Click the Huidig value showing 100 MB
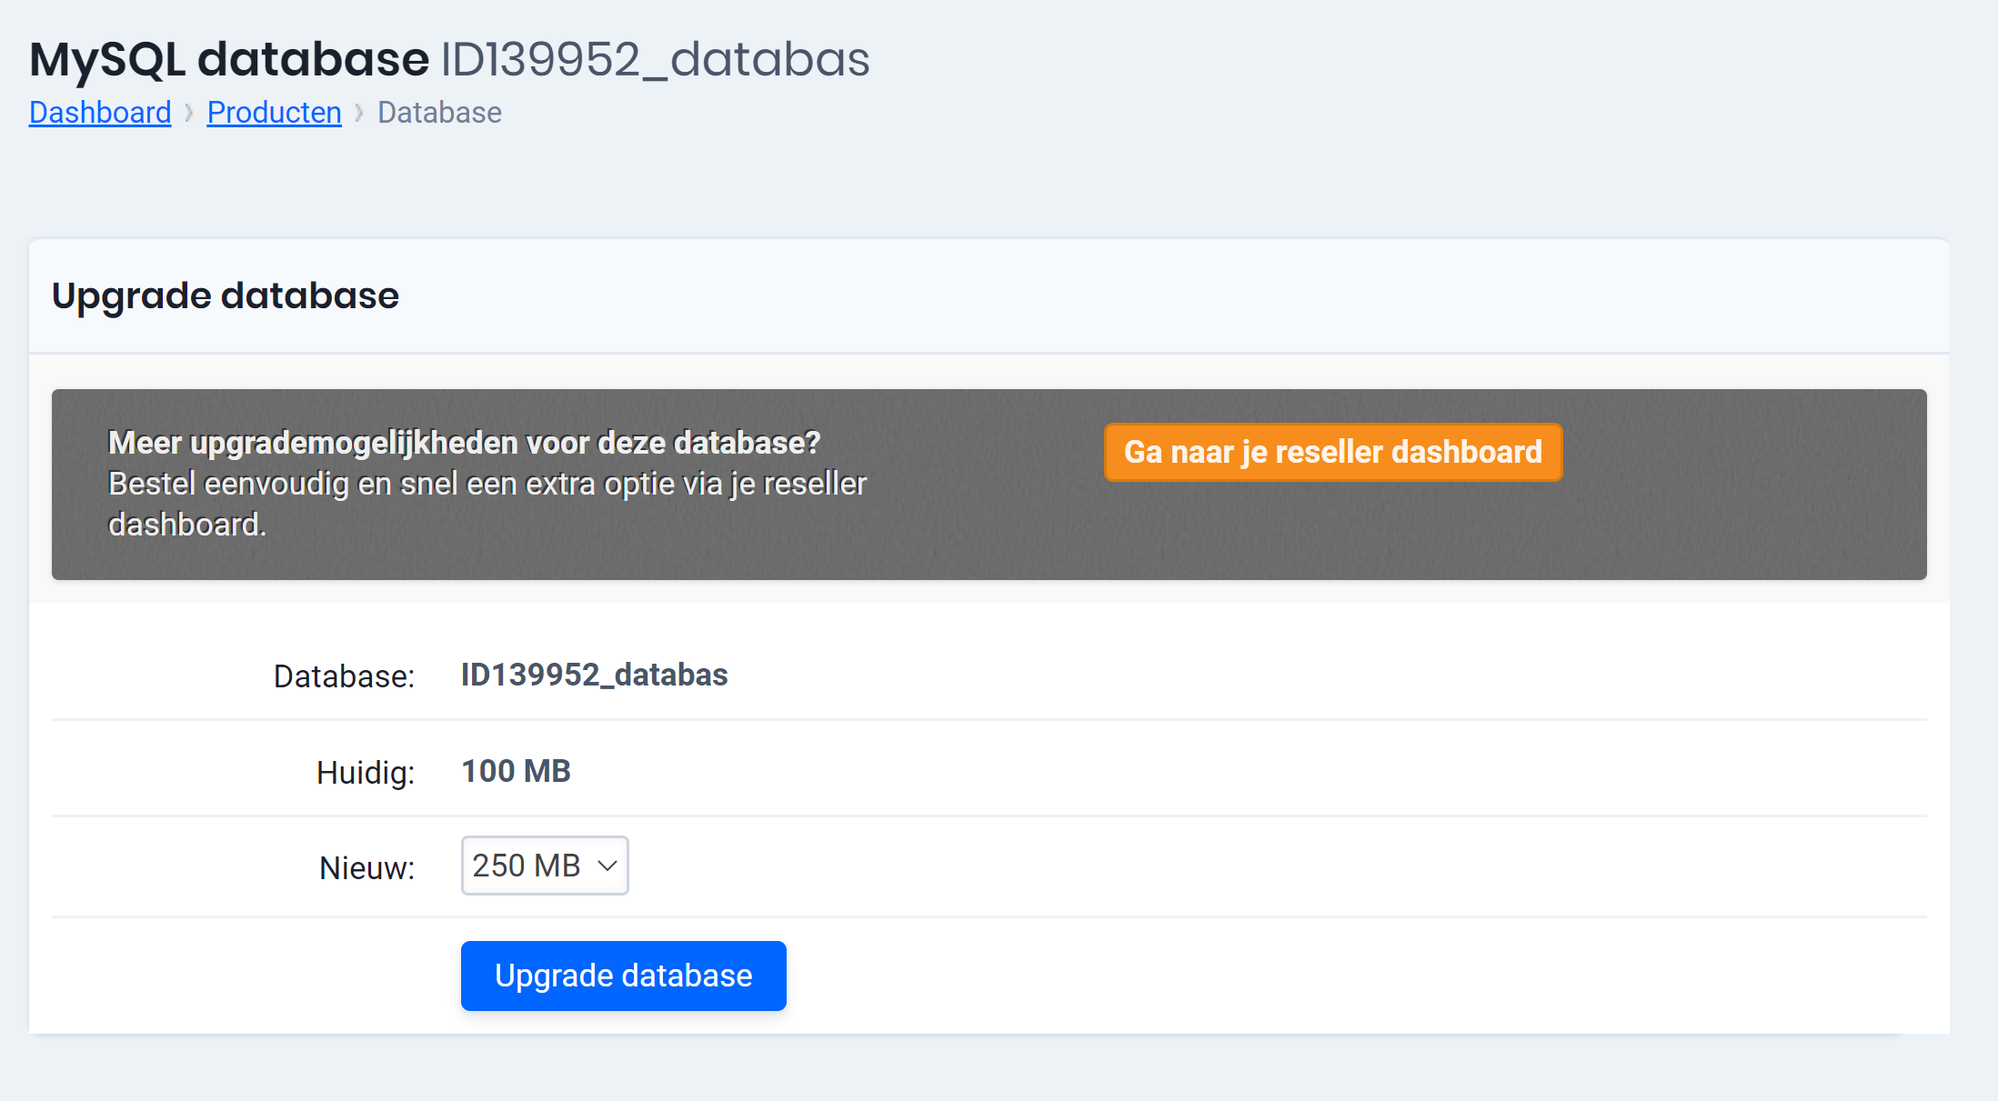The width and height of the screenshot is (1998, 1101). (x=516, y=770)
